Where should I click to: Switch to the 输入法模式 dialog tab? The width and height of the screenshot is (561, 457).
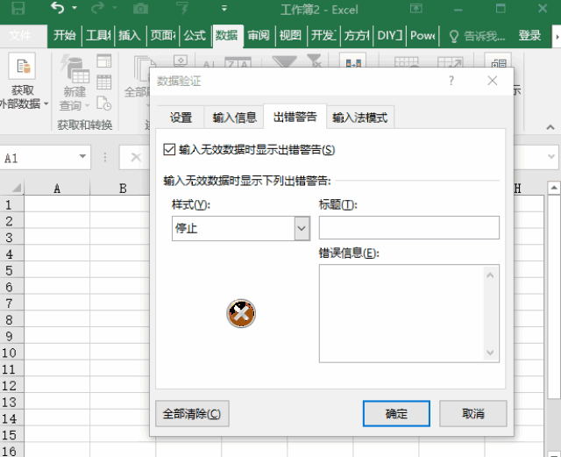(x=360, y=118)
